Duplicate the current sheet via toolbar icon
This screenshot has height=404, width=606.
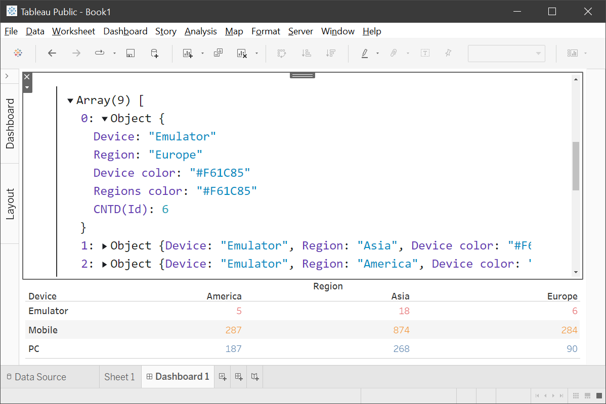[218, 53]
